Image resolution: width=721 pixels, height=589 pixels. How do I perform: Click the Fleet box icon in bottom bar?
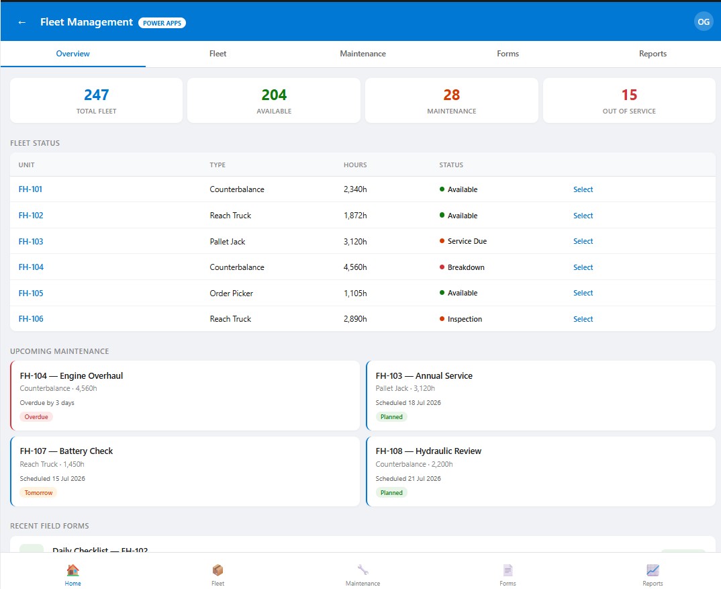coord(218,570)
